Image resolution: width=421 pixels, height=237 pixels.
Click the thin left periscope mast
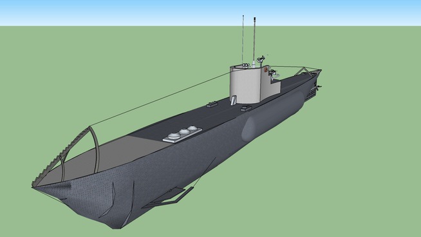pyautogui.click(x=243, y=40)
